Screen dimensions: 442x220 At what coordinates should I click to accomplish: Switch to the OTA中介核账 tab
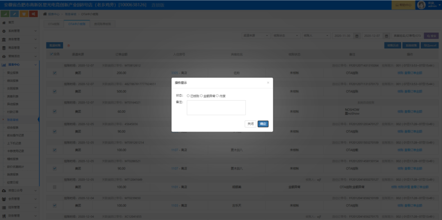pyautogui.click(x=77, y=24)
